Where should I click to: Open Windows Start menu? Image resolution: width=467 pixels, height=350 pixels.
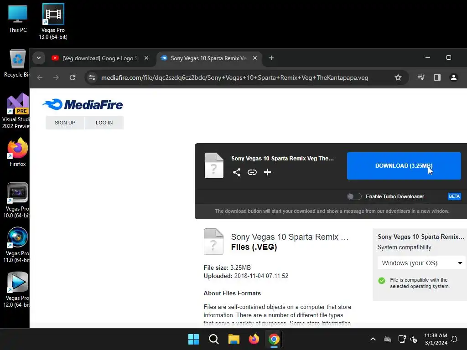[193, 339]
